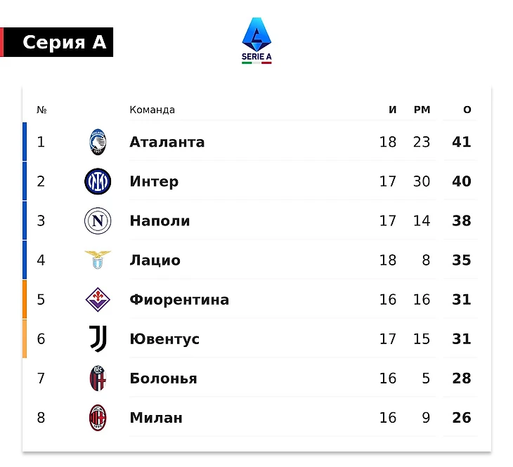Click the Bologna club crest
Screen dimensions: 513x467
[98, 379]
